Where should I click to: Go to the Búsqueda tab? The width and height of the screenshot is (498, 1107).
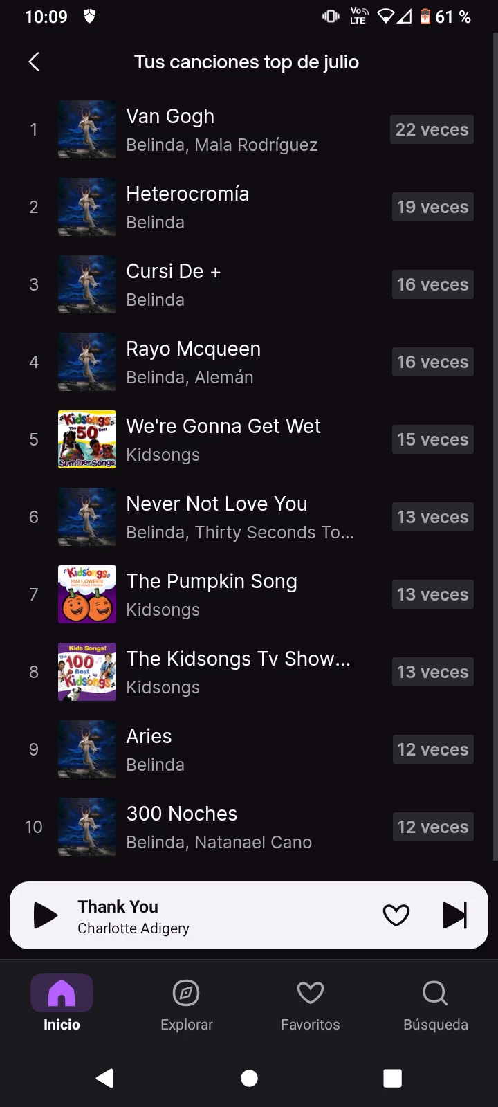pyautogui.click(x=435, y=1003)
